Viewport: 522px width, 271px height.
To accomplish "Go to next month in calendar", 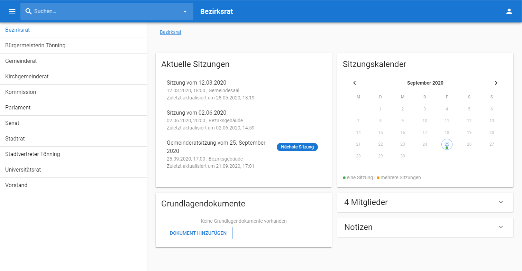I will tap(496, 83).
